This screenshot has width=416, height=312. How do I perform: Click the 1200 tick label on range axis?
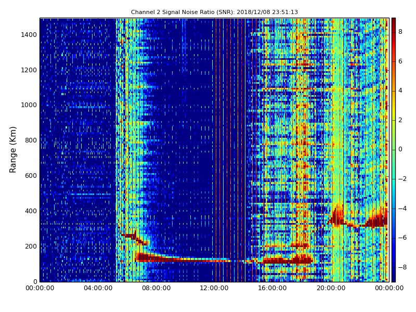pyautogui.click(x=29, y=70)
